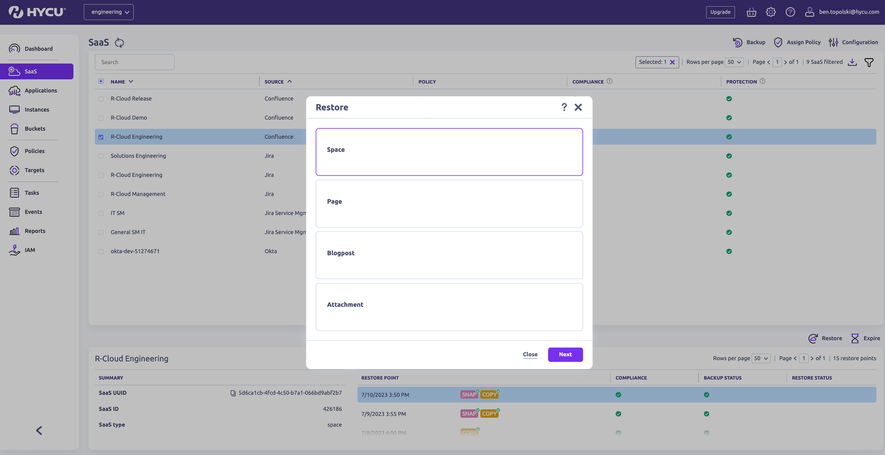The image size is (885, 455).
Task: Open Instances in the sidebar
Action: (37, 110)
